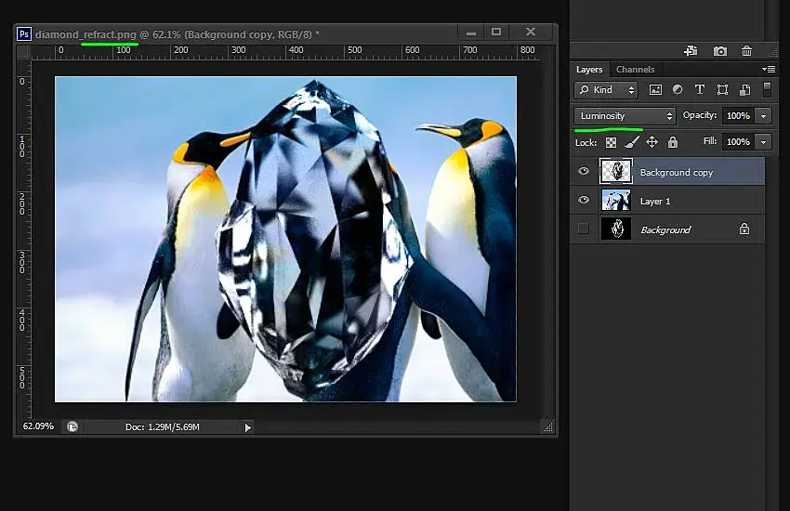Filter layers by shape layer icon
The image size is (790, 511).
click(721, 90)
